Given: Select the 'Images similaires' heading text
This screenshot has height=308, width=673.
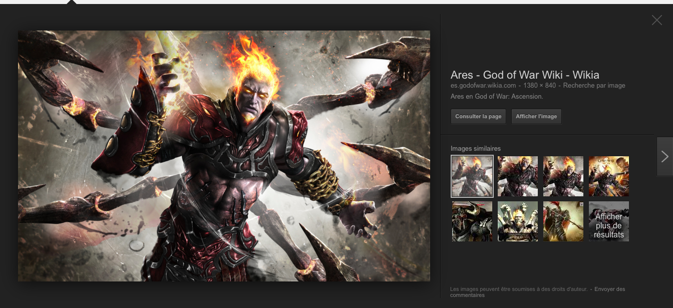Looking at the screenshot, I should (476, 148).
